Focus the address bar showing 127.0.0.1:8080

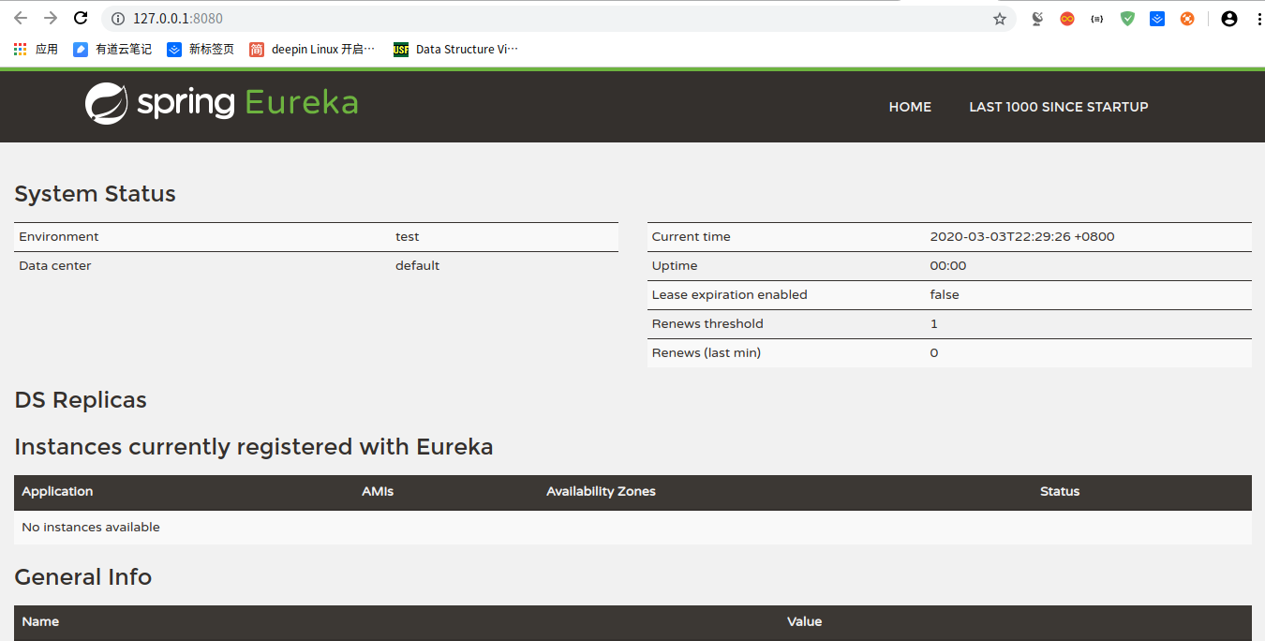[558, 19]
